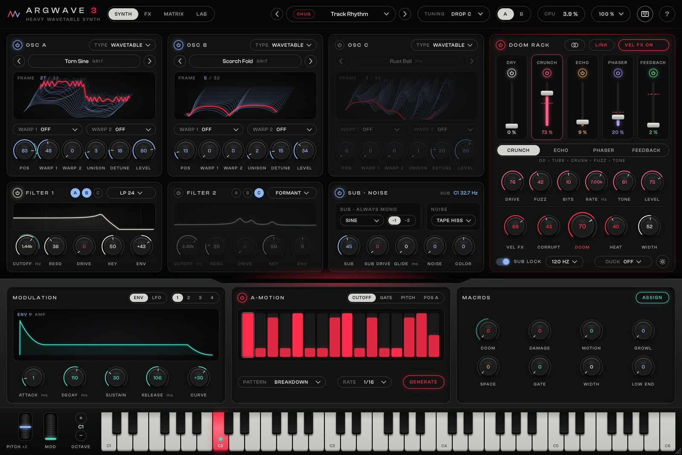Screen dimensions: 682x455
Task: Switch to the Matrix tab
Action: pyautogui.click(x=174, y=14)
